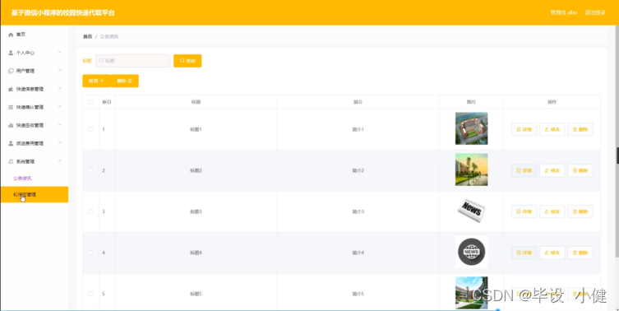Open 详情 for the 标题4 row
Screen dimensions: 619x311
524,253
